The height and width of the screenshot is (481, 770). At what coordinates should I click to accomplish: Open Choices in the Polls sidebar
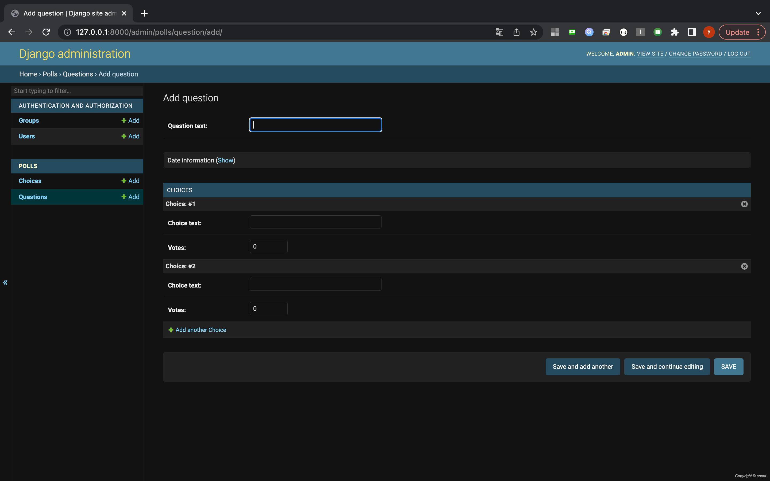click(x=30, y=181)
